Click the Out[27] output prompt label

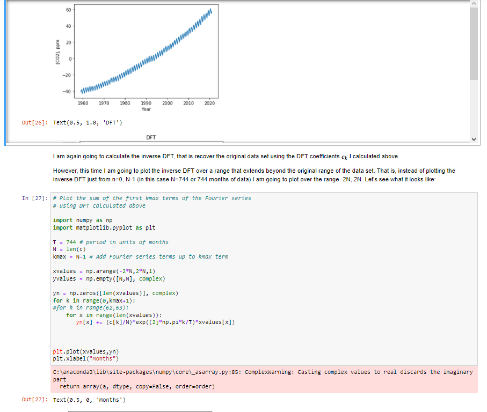pos(34,399)
